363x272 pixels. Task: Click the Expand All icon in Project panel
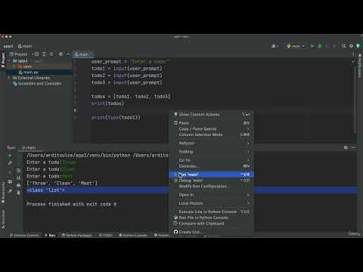click(44, 54)
